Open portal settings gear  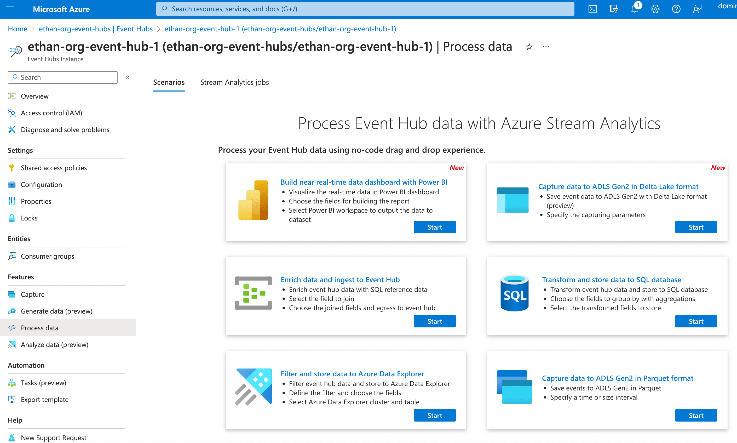tap(655, 9)
